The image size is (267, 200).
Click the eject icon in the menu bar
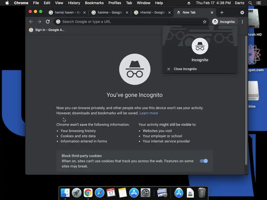coord(189,3)
